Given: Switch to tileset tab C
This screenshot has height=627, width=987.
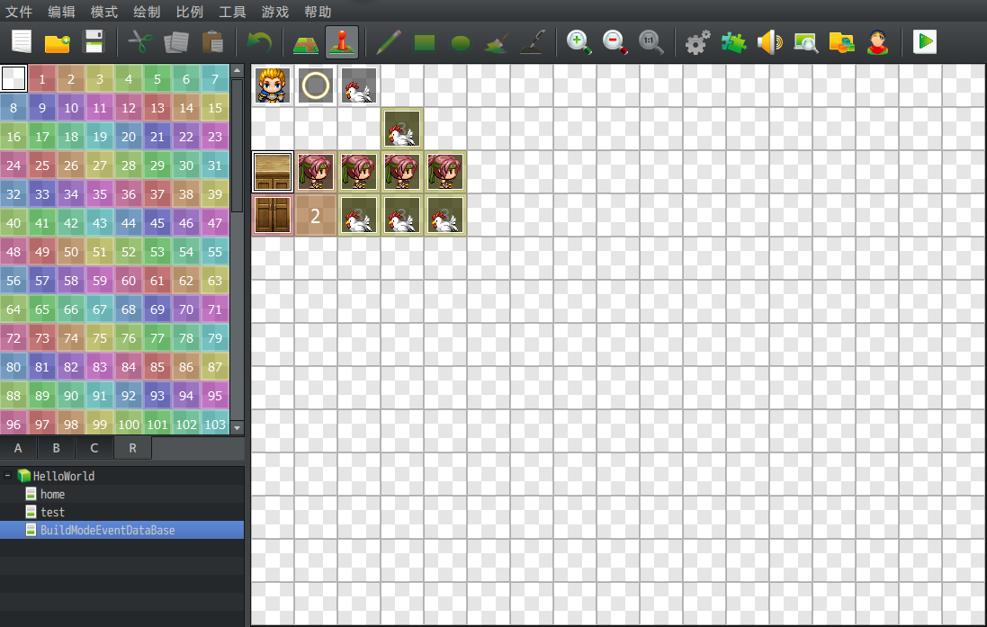Looking at the screenshot, I should [94, 448].
